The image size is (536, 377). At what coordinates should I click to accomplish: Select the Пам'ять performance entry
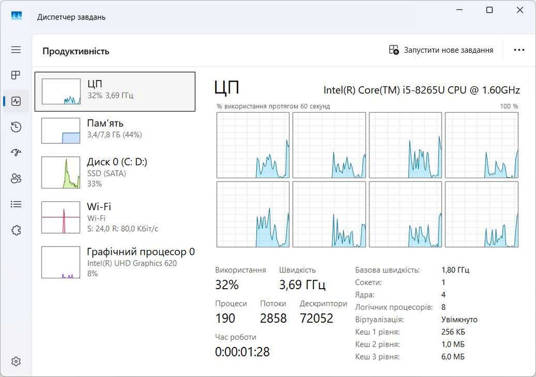[115, 131]
